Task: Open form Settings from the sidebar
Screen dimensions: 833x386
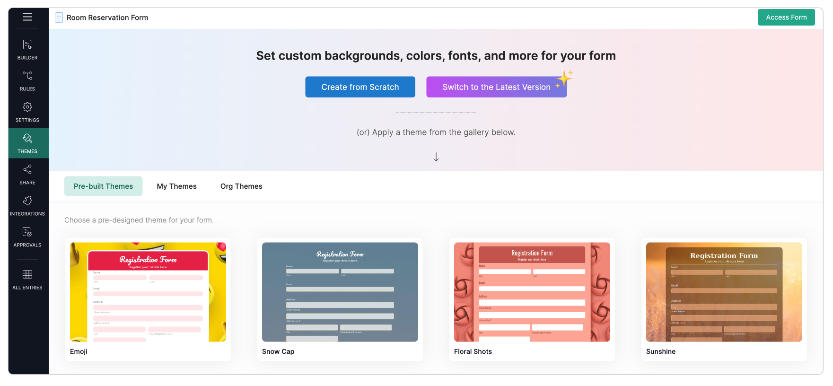Action: click(27, 111)
